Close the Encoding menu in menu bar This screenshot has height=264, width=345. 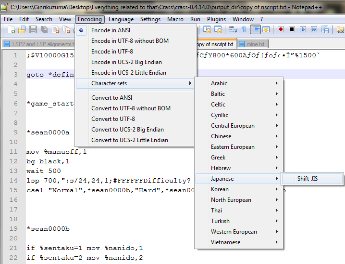pyautogui.click(x=90, y=19)
